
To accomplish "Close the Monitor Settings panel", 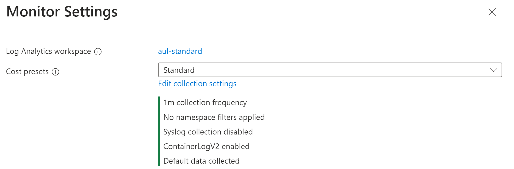I will coord(492,12).
